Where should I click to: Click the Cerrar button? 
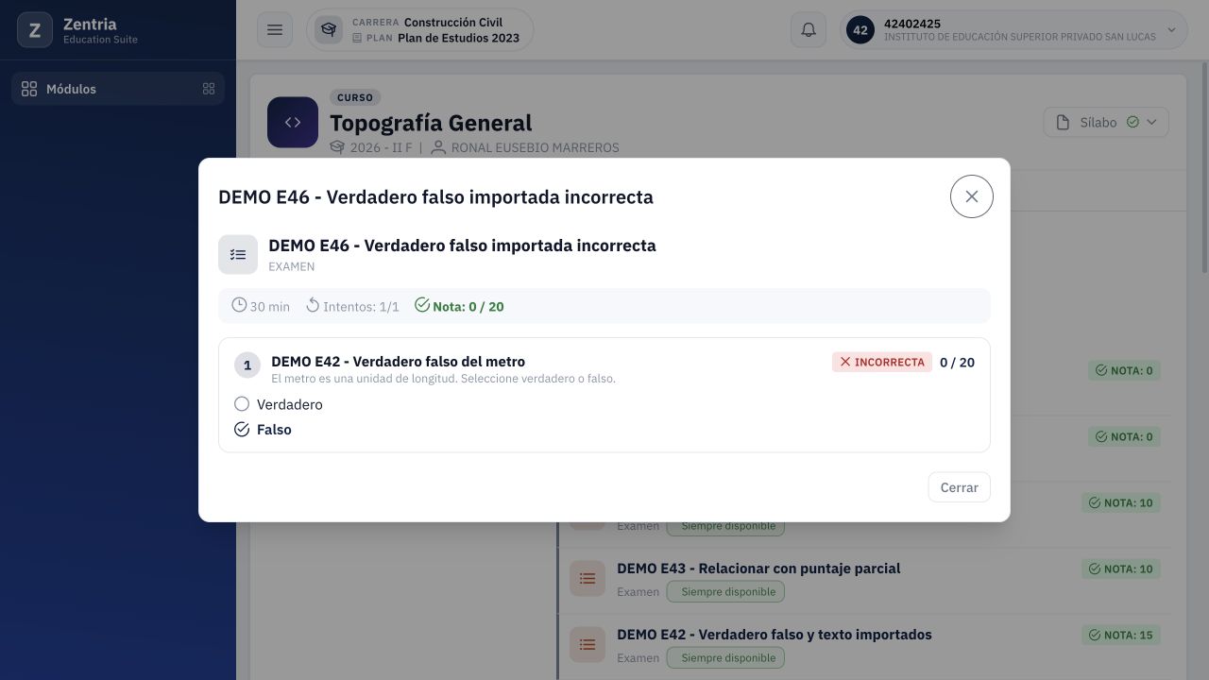tap(959, 487)
